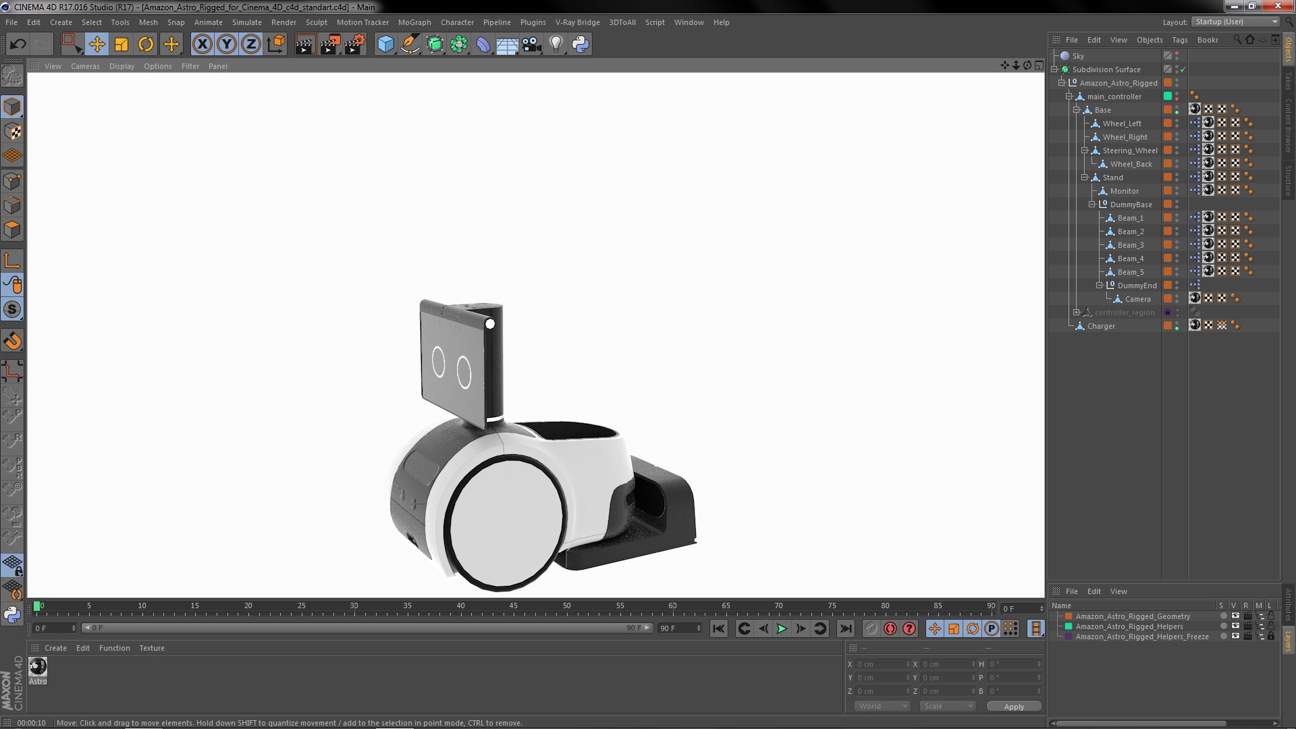Toggle X-axis lock button
Image resolution: width=1296 pixels, height=729 pixels.
tap(202, 45)
